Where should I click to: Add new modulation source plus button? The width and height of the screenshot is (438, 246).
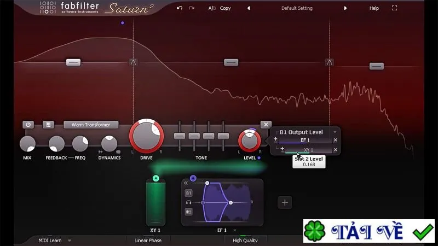pyautogui.click(x=285, y=202)
